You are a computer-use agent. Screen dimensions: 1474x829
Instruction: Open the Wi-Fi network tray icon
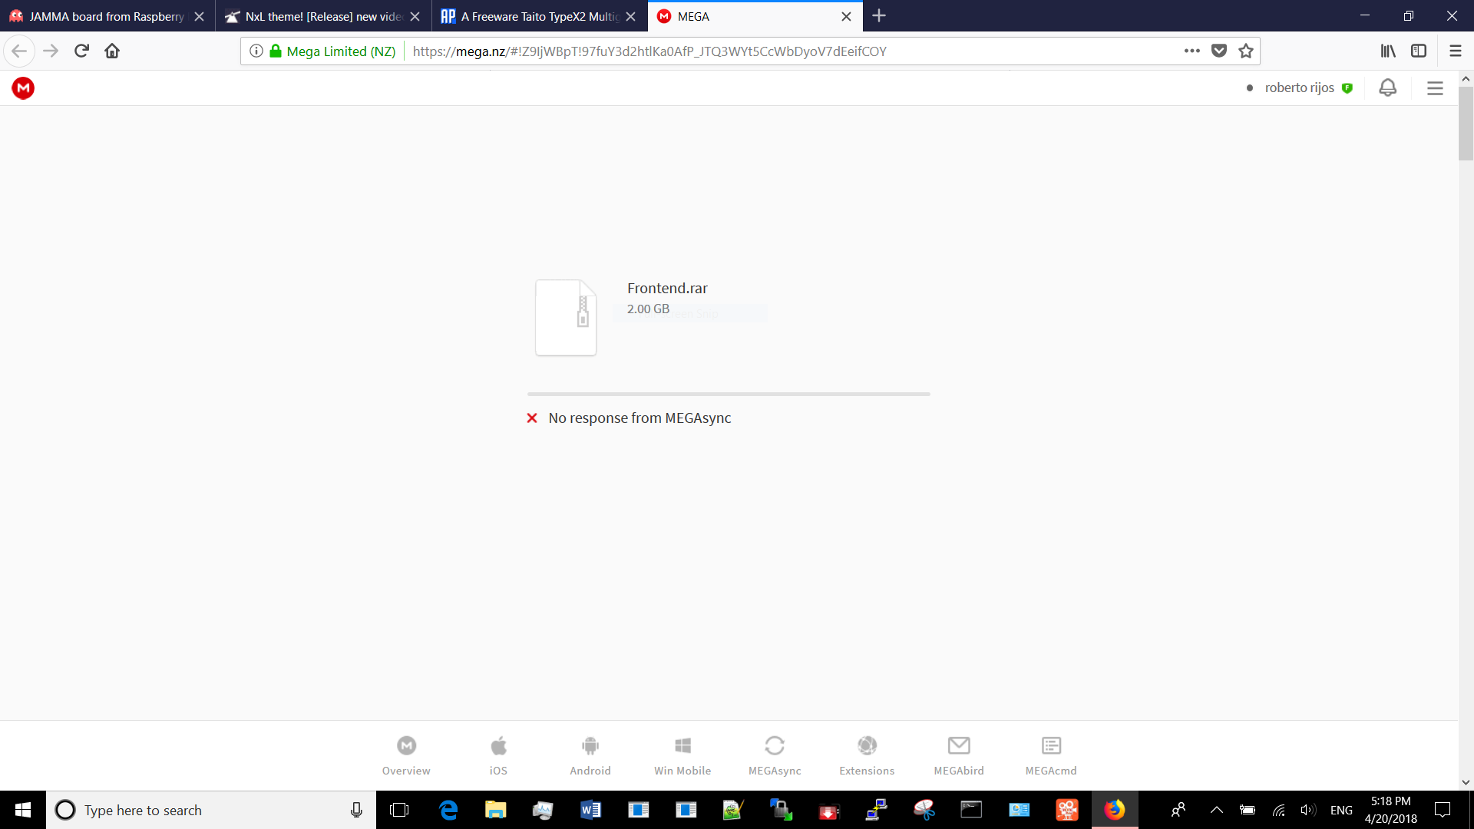click(1278, 810)
